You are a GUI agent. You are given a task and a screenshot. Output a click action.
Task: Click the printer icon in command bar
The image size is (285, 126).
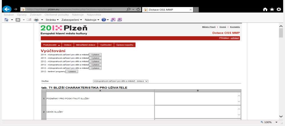(36, 20)
